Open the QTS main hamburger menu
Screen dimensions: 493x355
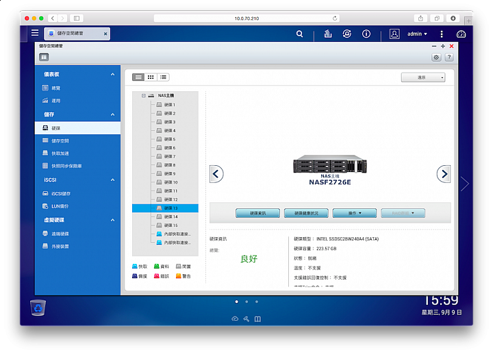click(35, 33)
